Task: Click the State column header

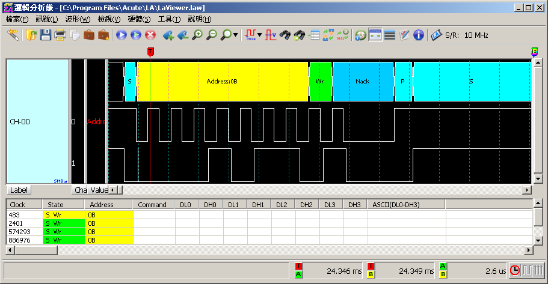Action: pyautogui.click(x=63, y=205)
